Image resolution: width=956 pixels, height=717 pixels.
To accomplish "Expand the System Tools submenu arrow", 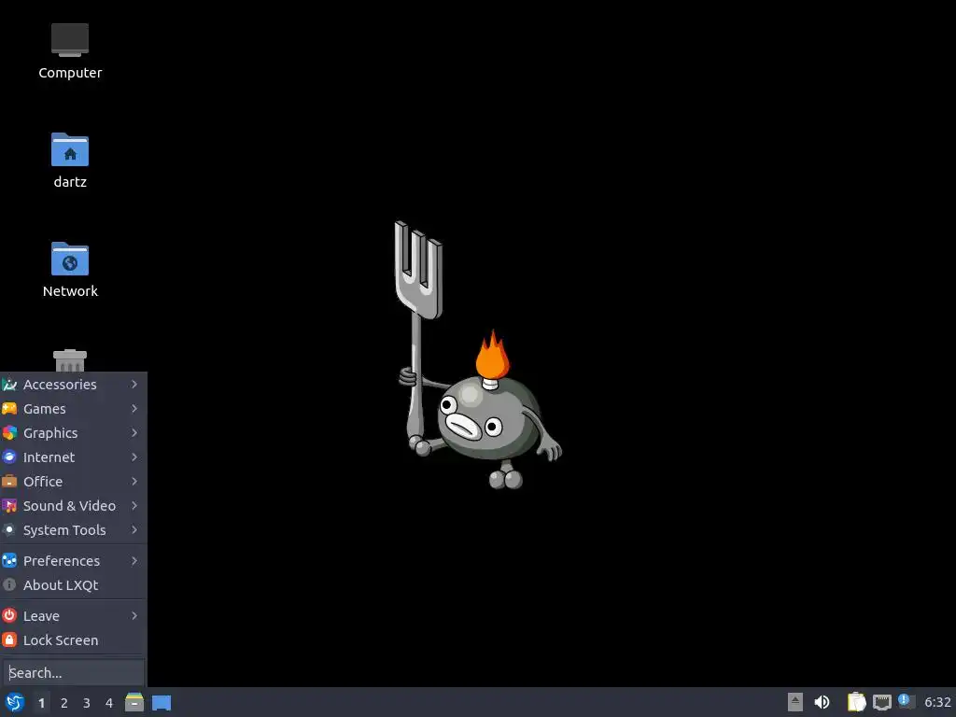I will tap(134, 530).
